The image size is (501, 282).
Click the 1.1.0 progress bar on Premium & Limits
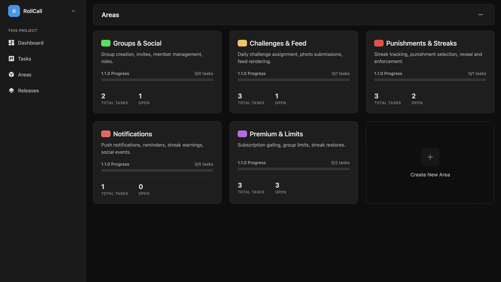294,169
